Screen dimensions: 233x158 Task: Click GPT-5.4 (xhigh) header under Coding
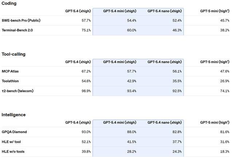pos(78,11)
